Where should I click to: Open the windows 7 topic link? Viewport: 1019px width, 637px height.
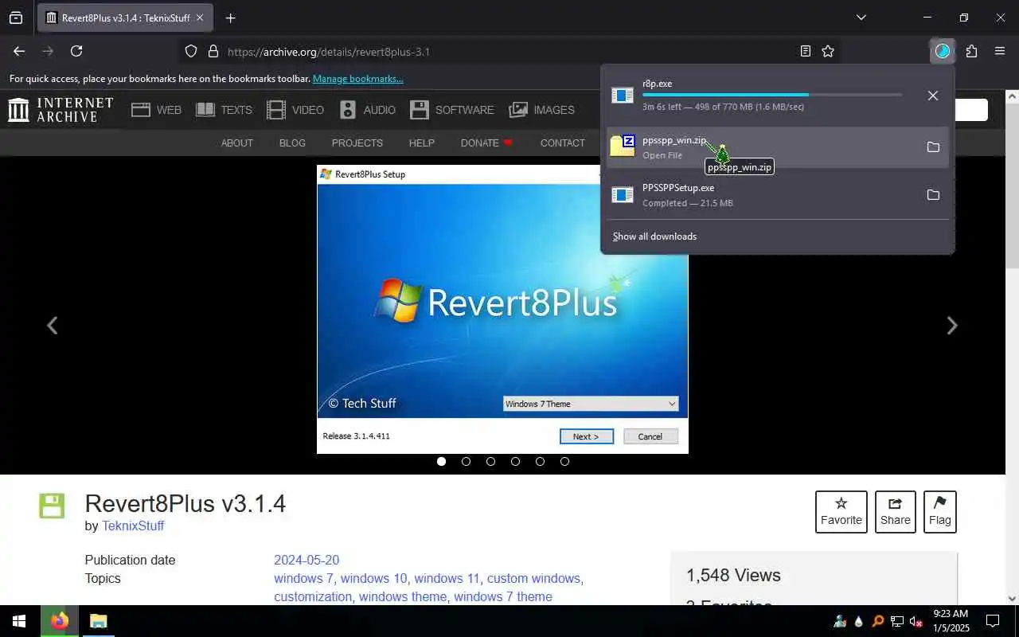coord(303,579)
